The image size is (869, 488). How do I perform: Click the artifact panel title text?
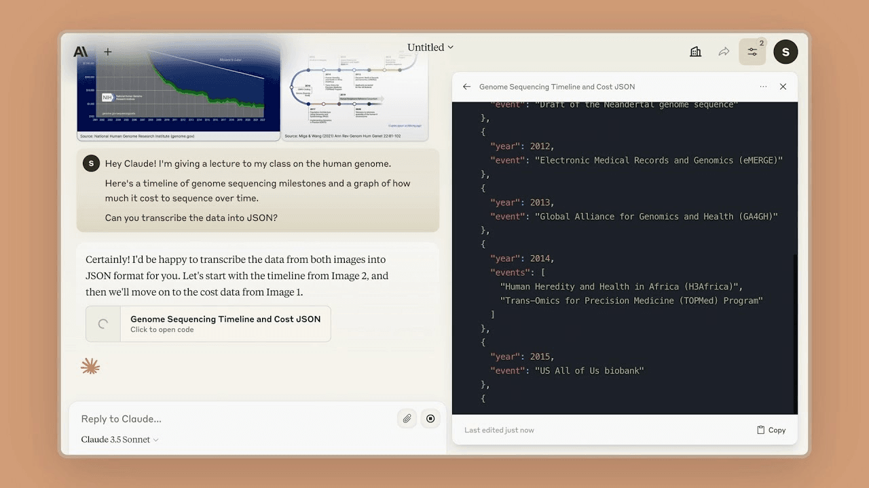click(557, 87)
